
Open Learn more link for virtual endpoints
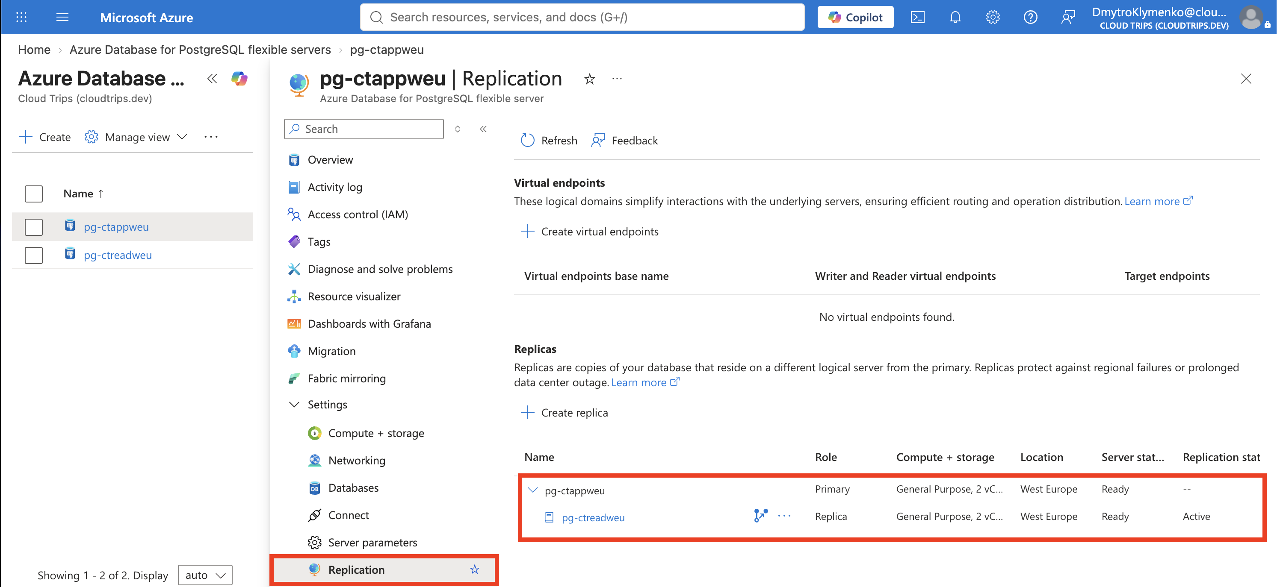(1158, 201)
